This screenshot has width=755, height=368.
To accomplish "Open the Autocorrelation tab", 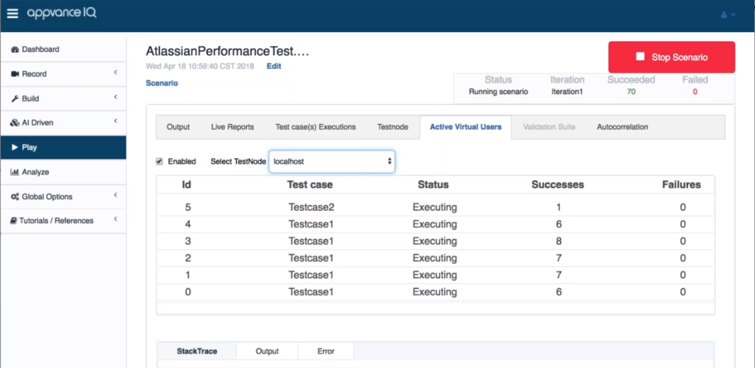I will pos(623,127).
